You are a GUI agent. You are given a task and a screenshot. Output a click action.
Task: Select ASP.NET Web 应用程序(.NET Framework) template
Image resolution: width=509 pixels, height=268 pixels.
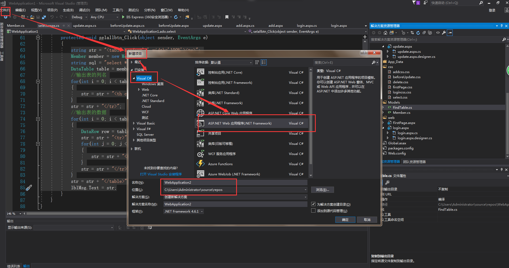[252, 123]
